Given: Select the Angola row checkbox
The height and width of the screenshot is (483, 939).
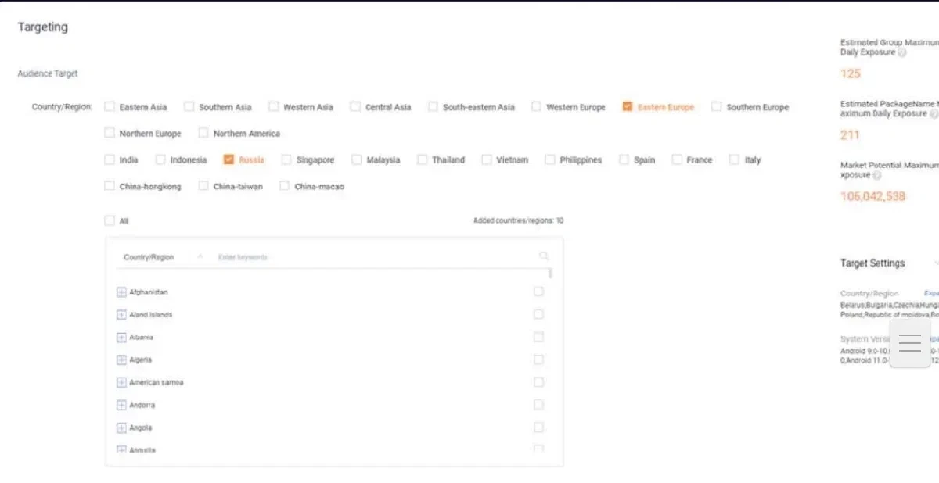Looking at the screenshot, I should [x=538, y=428].
